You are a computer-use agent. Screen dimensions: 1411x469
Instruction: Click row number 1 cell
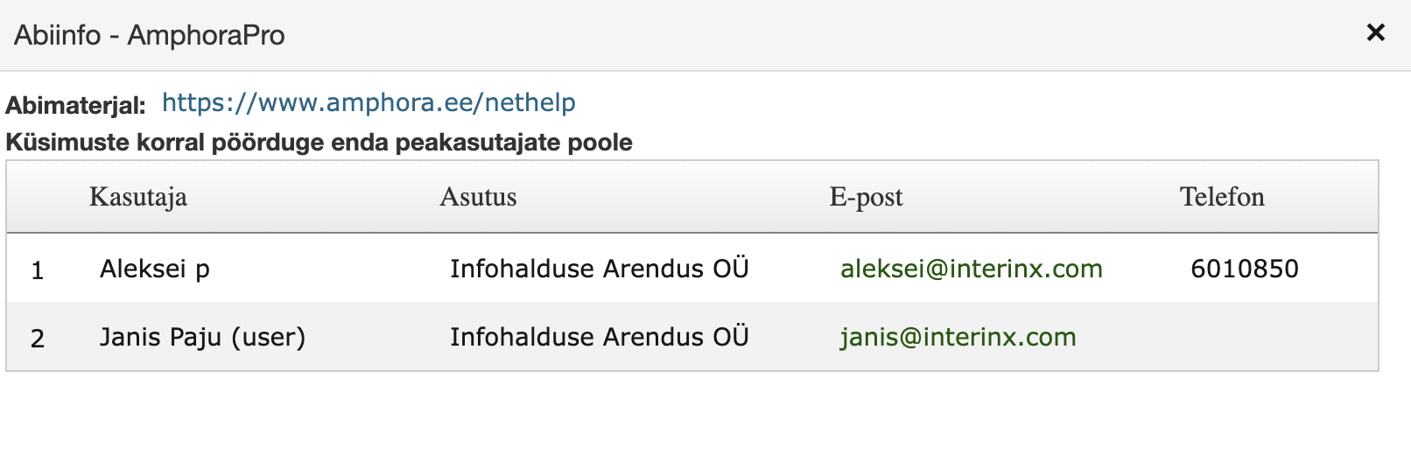click(x=38, y=269)
